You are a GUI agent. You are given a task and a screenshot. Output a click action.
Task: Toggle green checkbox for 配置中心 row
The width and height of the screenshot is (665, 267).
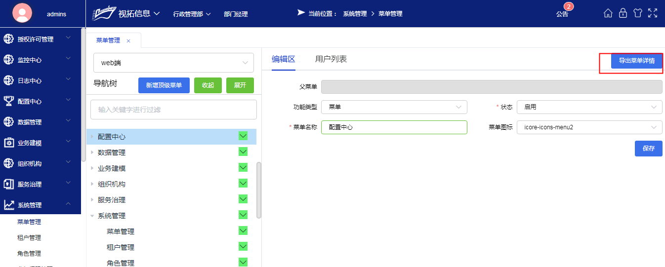tap(243, 136)
